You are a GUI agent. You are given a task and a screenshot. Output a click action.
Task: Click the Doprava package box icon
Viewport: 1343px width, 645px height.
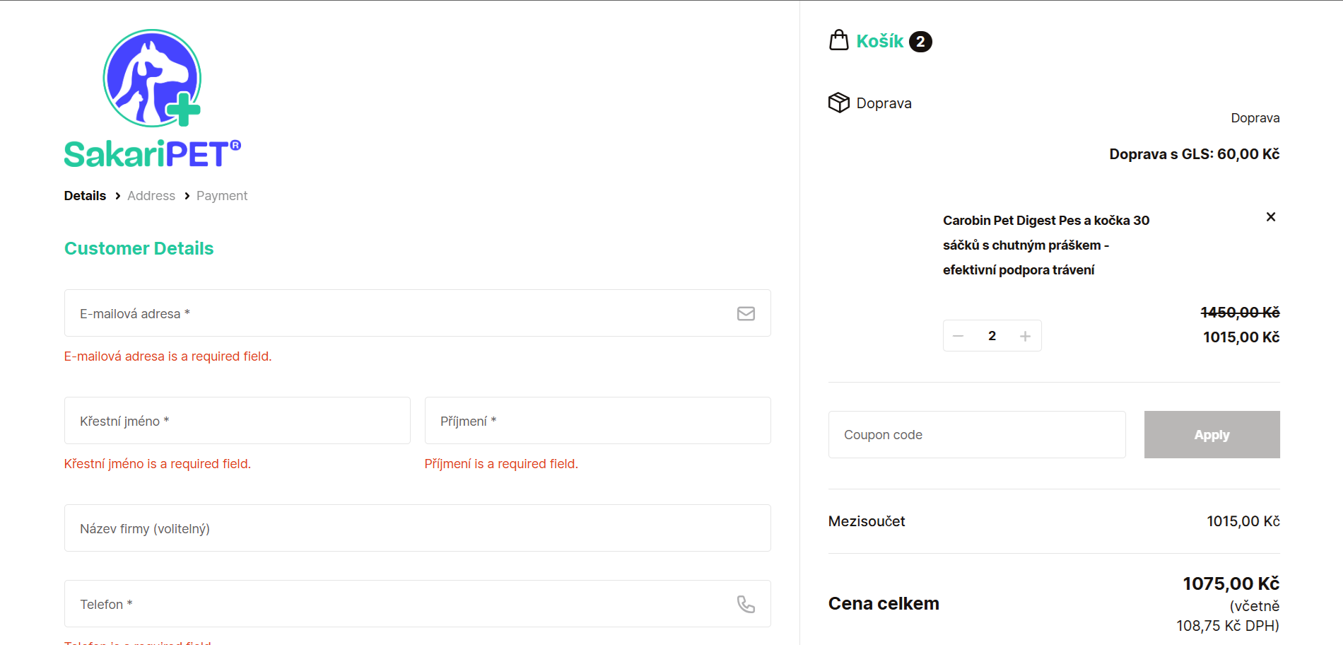pos(839,103)
